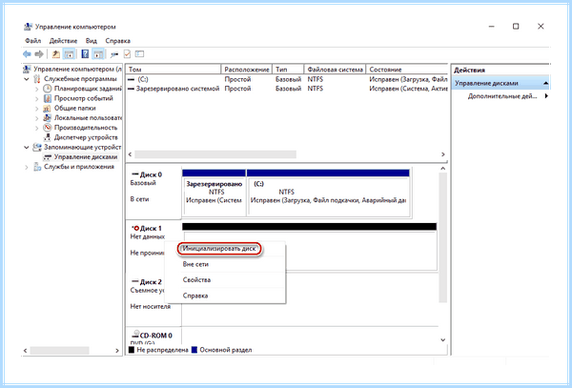Click the Back arrow toolbar icon
572x388 pixels.
coord(27,54)
